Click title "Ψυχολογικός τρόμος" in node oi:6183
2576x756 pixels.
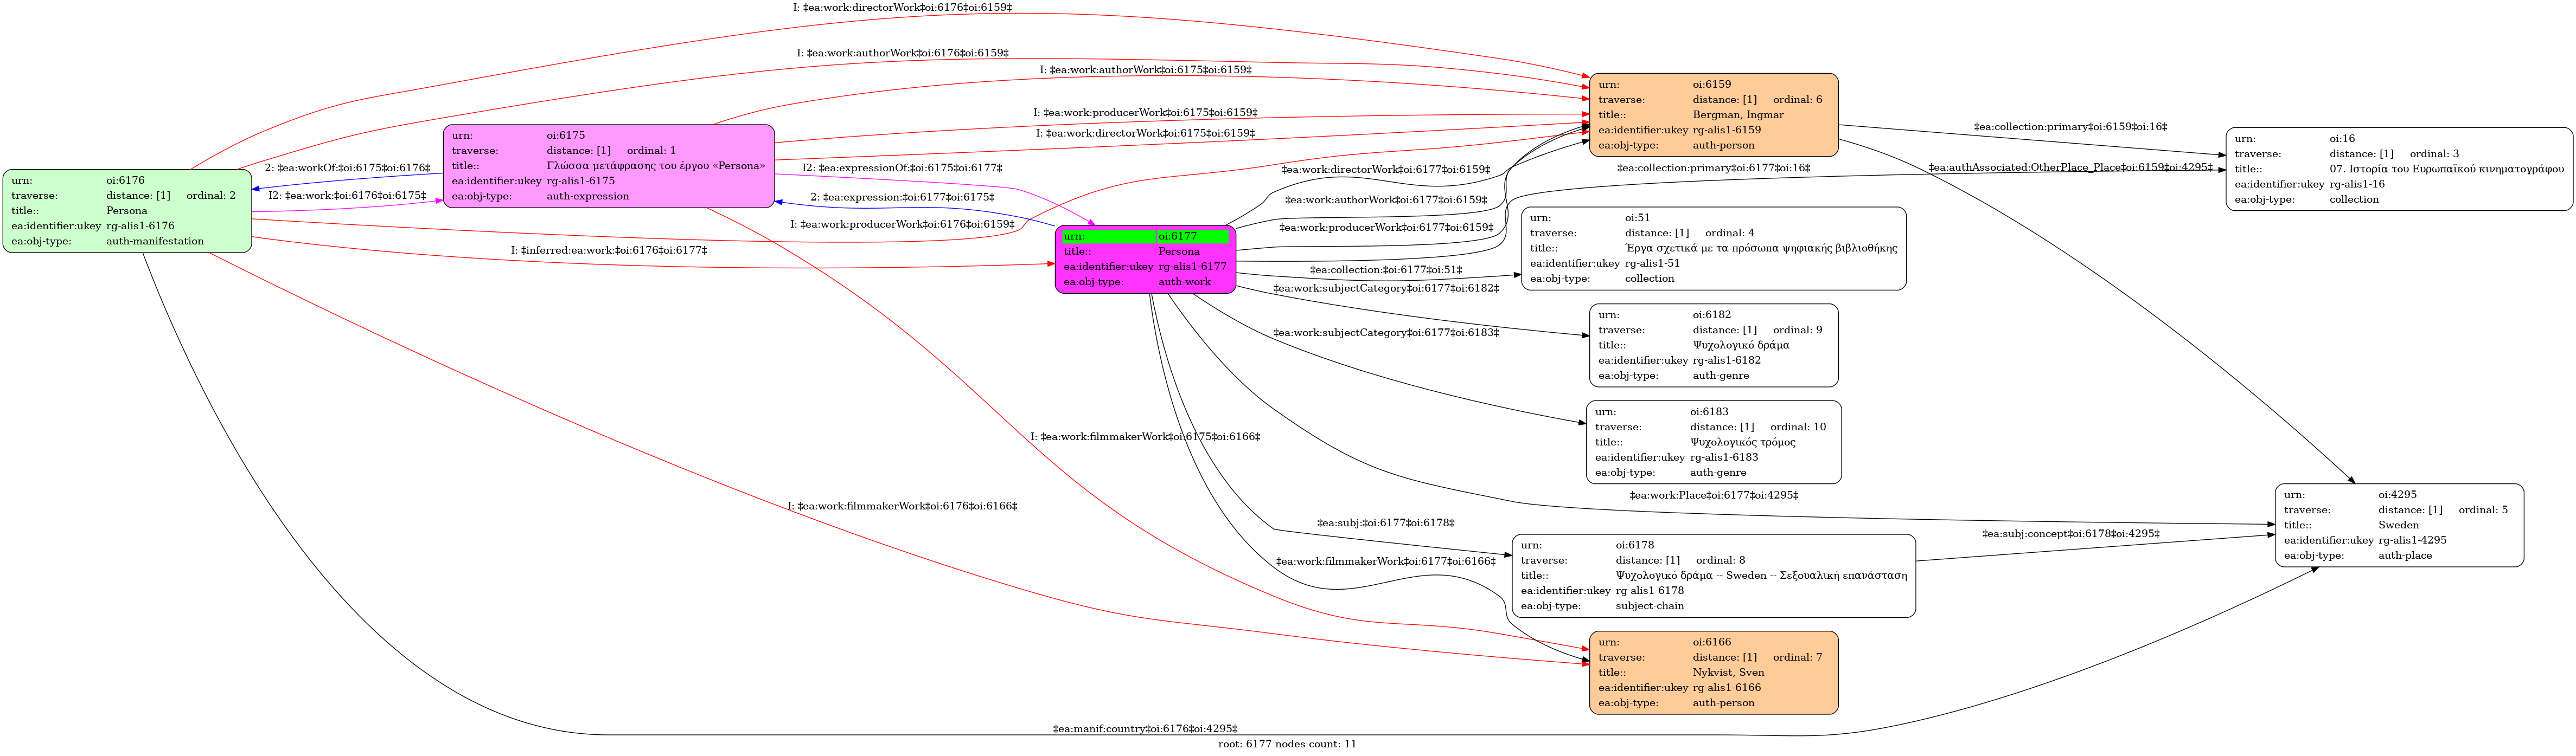click(1742, 442)
